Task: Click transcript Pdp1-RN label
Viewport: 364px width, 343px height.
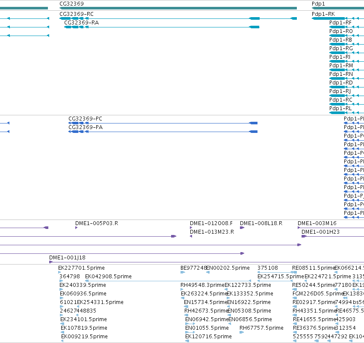Action: 341,74
